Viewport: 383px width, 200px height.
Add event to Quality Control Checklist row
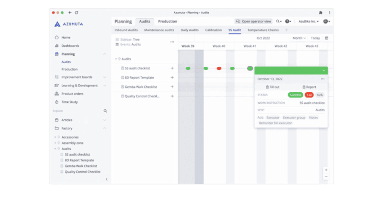tap(172, 96)
